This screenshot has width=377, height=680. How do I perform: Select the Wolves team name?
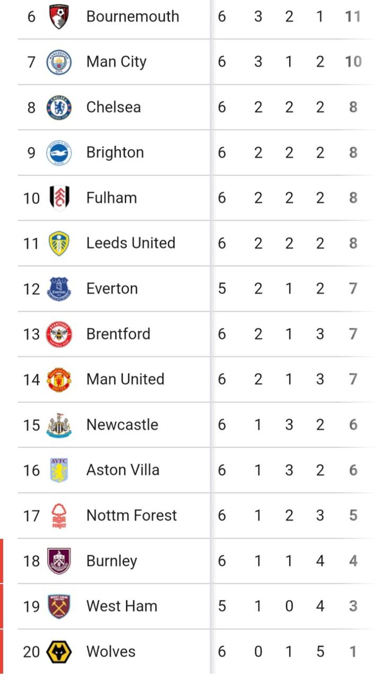pyautogui.click(x=111, y=652)
